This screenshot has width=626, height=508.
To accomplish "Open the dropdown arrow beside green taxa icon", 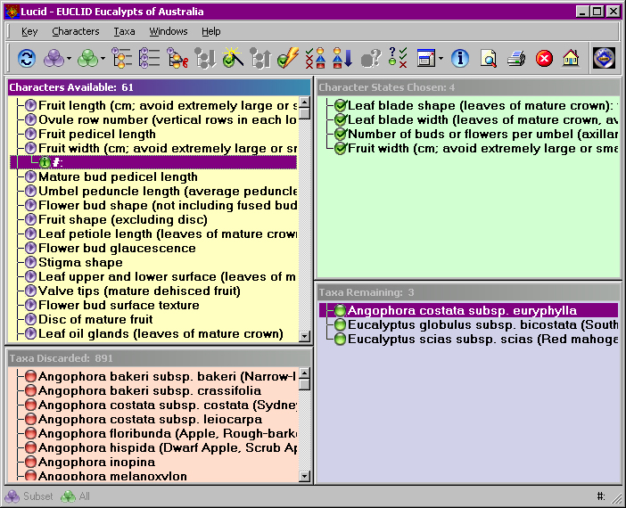I will pos(103,59).
